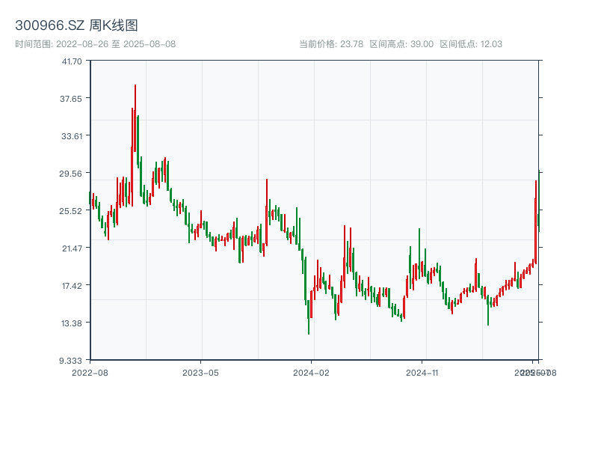Click the 29.56 y-axis label
This screenshot has width=598, height=449.
[x=72, y=174]
